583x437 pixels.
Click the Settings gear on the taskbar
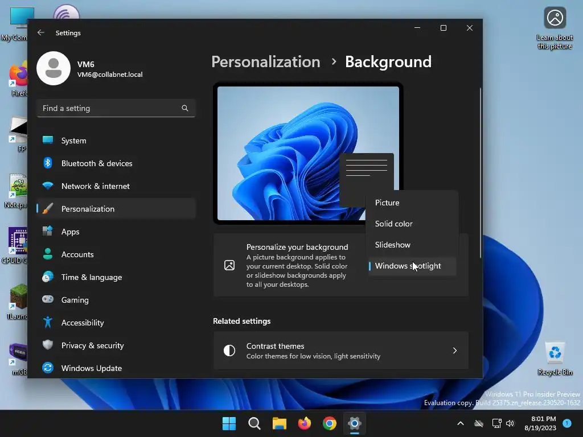(355, 423)
